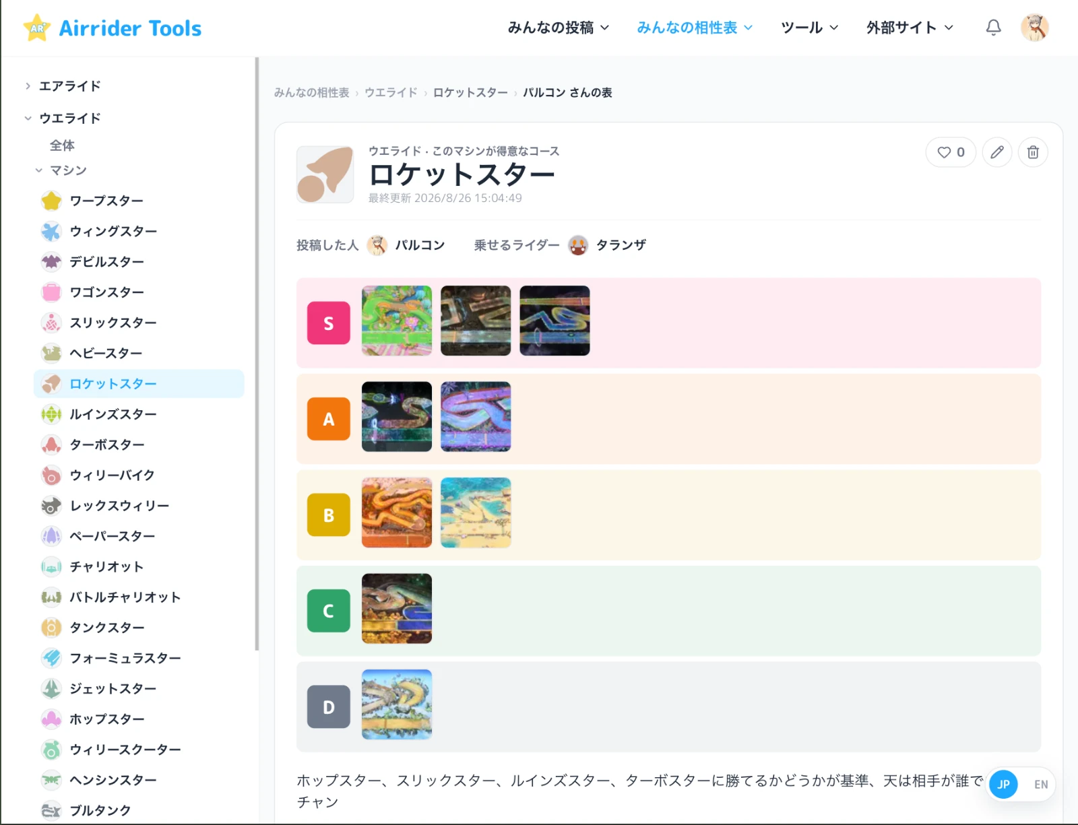Screen dimensions: 1078x825
Task: Select the ホップスター machine icon
Action: [x=51, y=719]
